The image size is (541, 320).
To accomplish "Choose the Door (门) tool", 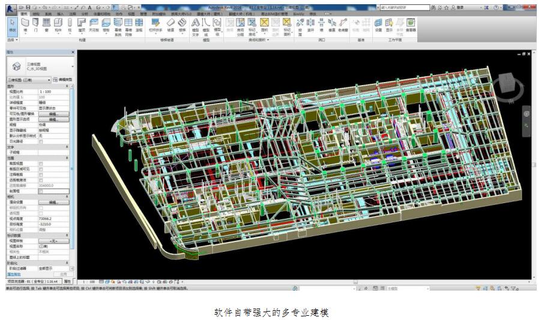I will click(35, 26).
